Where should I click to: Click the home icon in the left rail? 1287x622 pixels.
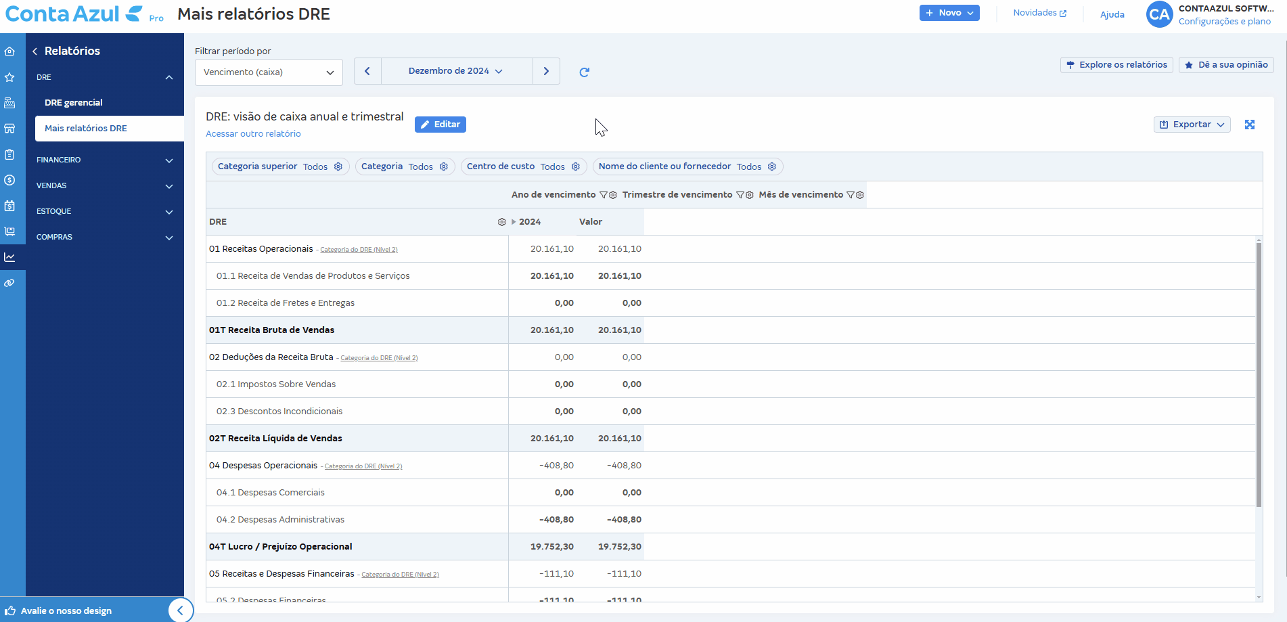pos(9,51)
